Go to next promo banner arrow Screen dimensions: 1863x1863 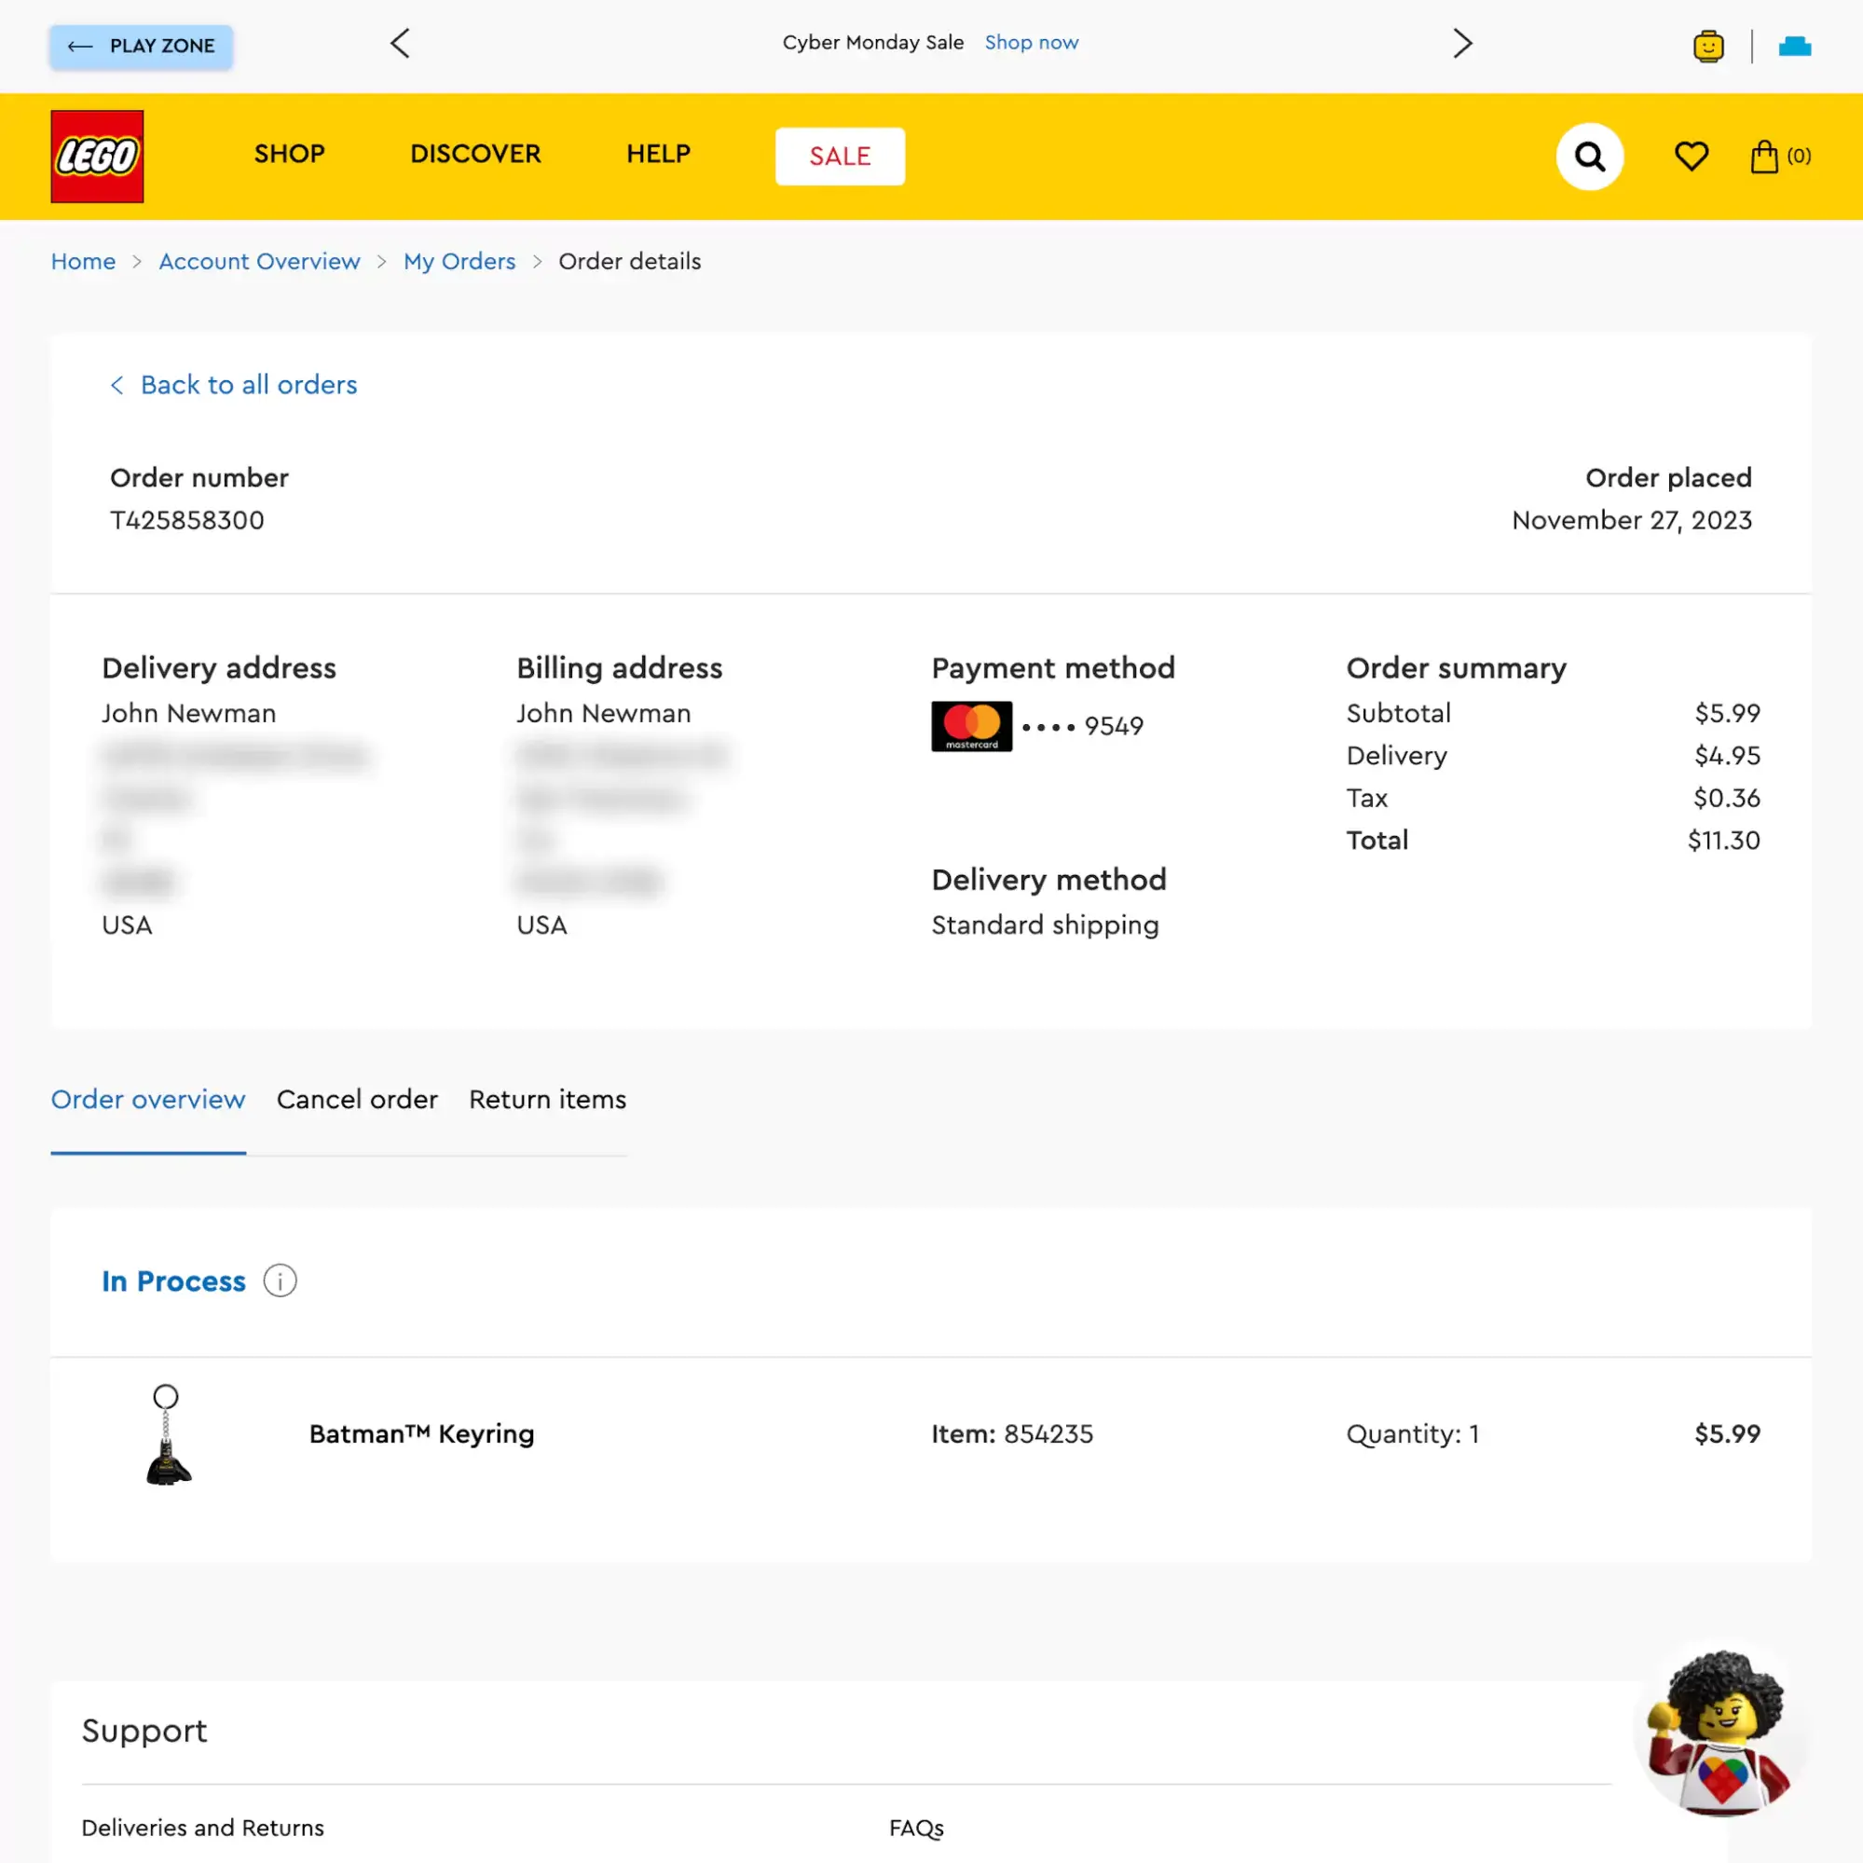pyautogui.click(x=1462, y=44)
